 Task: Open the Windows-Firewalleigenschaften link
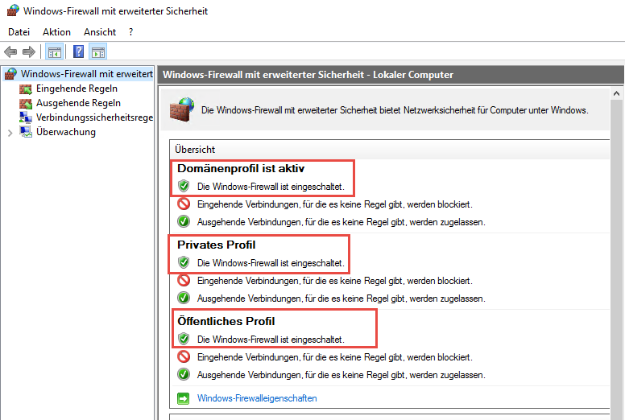pos(257,398)
